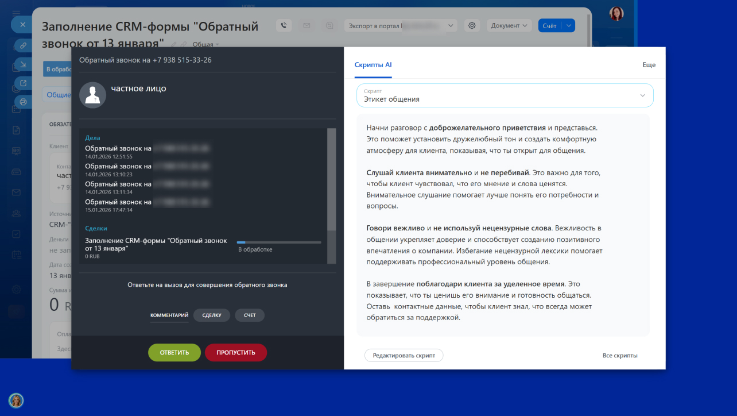
Task: Switch to the Скрипты AI tab
Action: 373,65
